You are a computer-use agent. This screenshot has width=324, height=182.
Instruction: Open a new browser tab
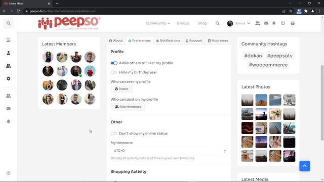(x=57, y=4)
